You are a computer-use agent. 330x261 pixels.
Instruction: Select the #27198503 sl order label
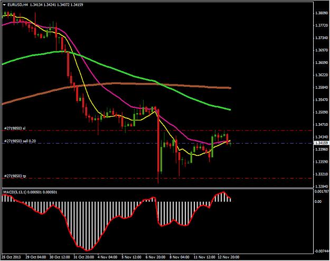[15, 128]
